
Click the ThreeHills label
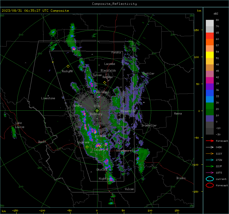(128, 111)
